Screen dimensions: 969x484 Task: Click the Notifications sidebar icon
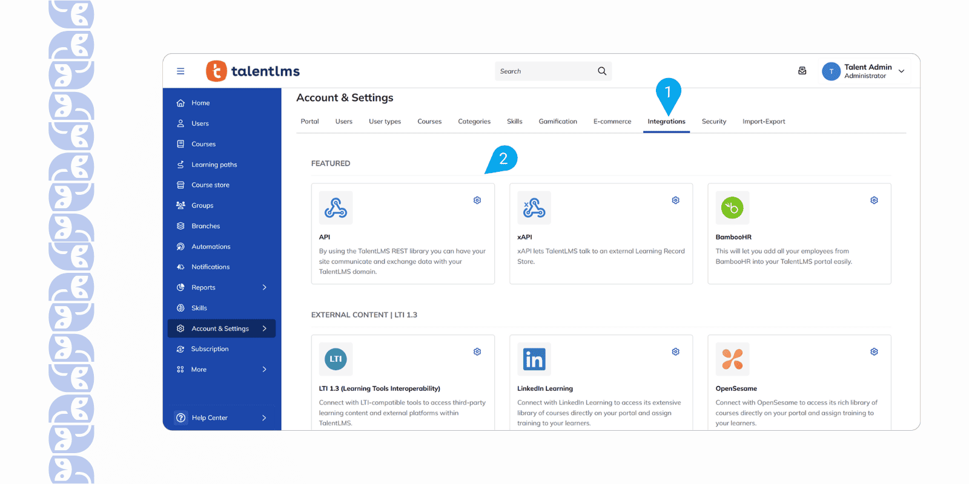180,267
